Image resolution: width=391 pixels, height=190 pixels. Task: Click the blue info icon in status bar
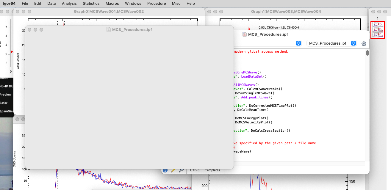165,170
